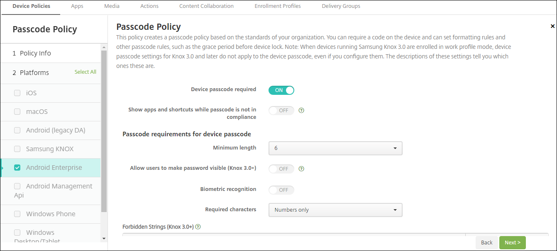This screenshot has width=557, height=251.
Task: Check the iOS platform checkbox
Action: point(17,93)
